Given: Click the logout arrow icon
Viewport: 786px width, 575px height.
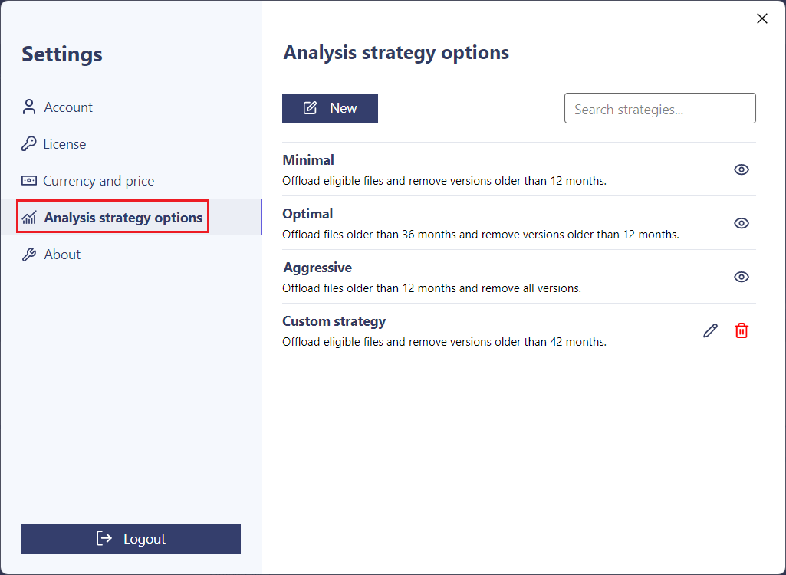Looking at the screenshot, I should tap(104, 539).
